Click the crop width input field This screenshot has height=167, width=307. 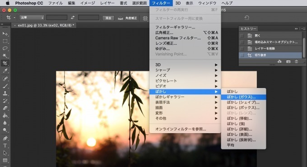57,18
